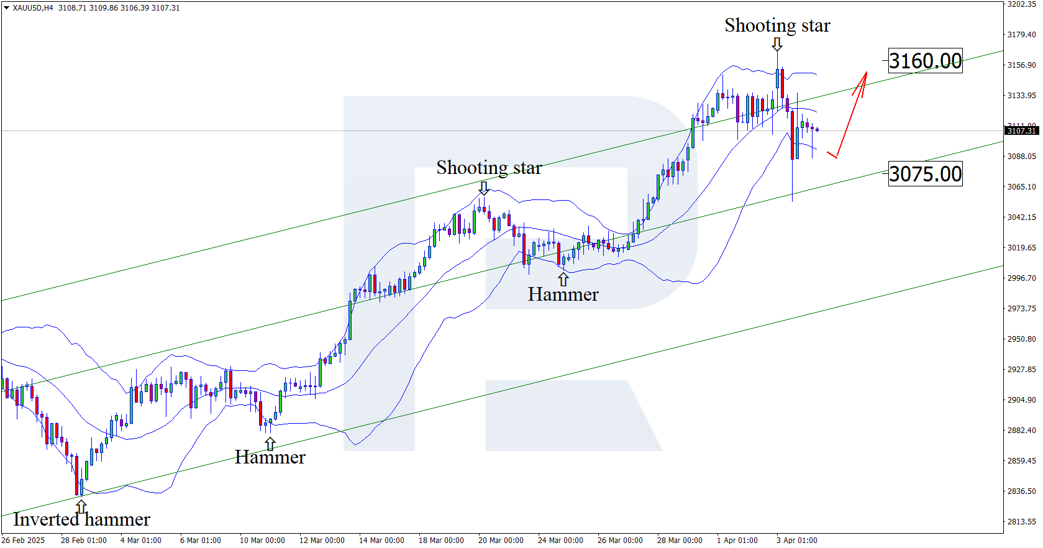
Task: Click the up arrow above the 10 Mar Hammer label
Action: tap(270, 444)
